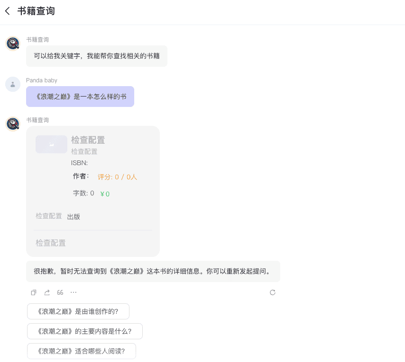
Task: Copy the bot reply with copy icon
Action: point(34,292)
